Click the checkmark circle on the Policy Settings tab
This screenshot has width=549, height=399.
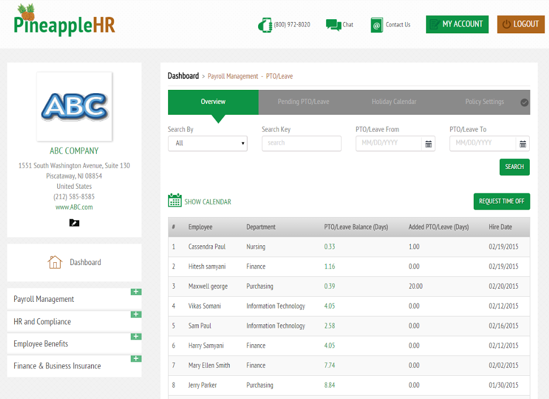pyautogui.click(x=524, y=102)
